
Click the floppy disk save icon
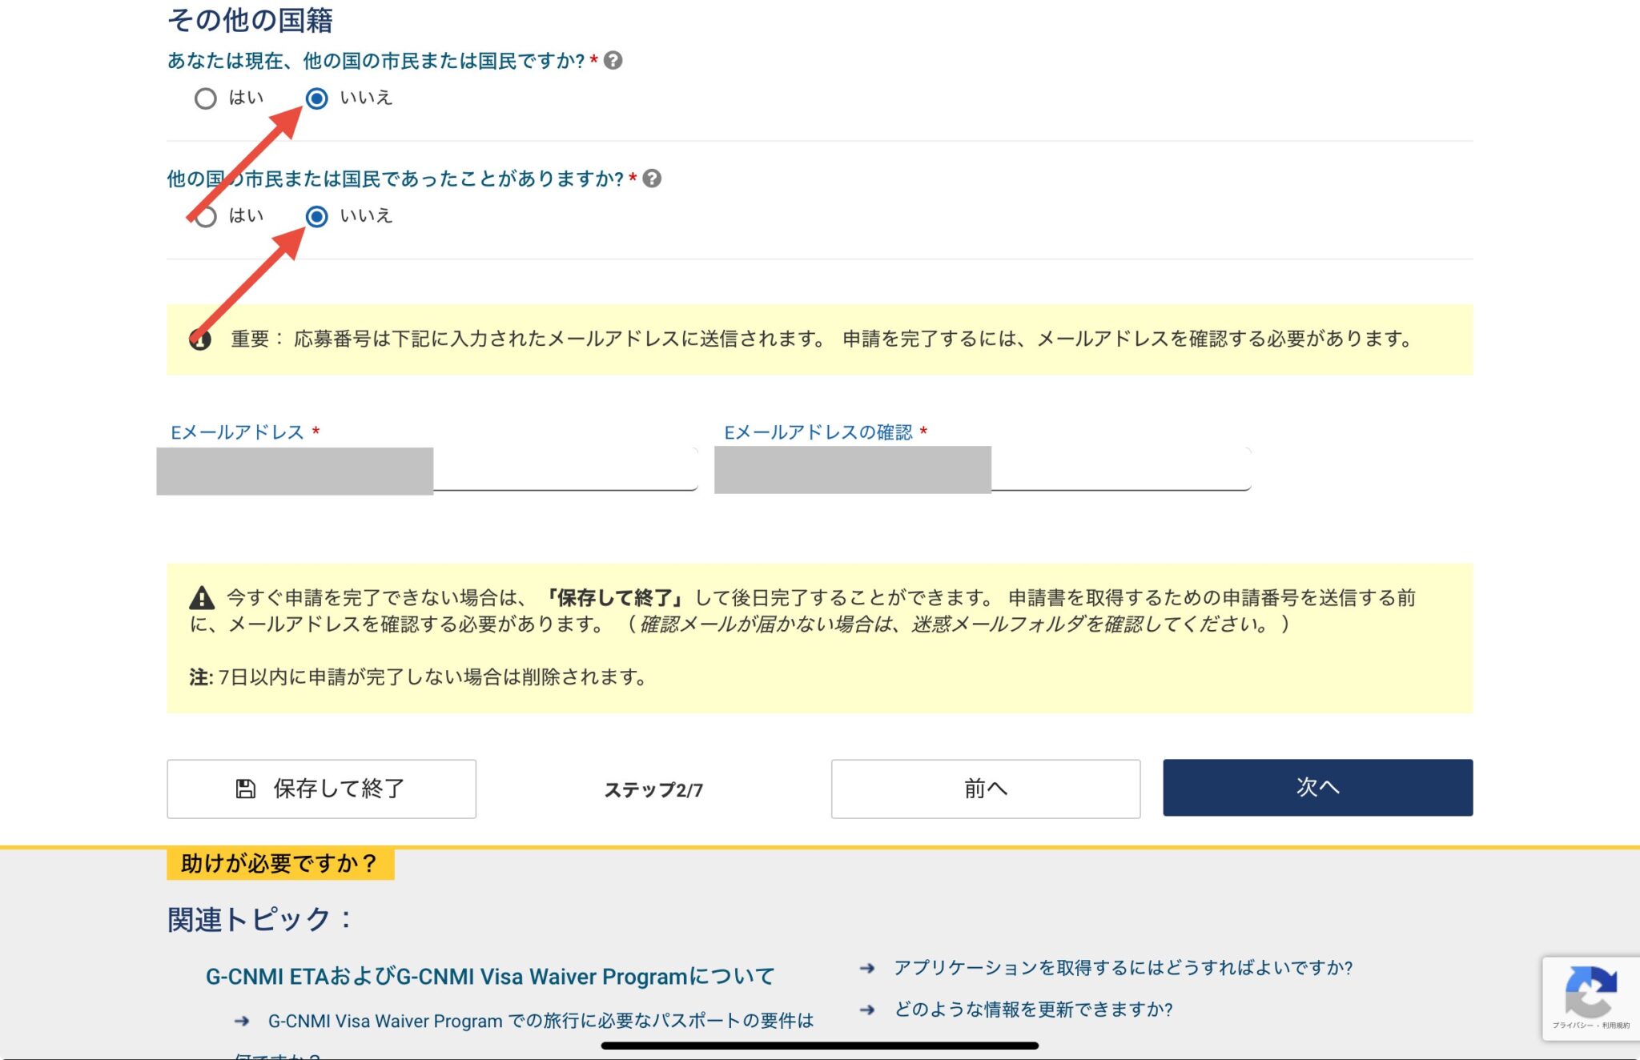tap(244, 789)
